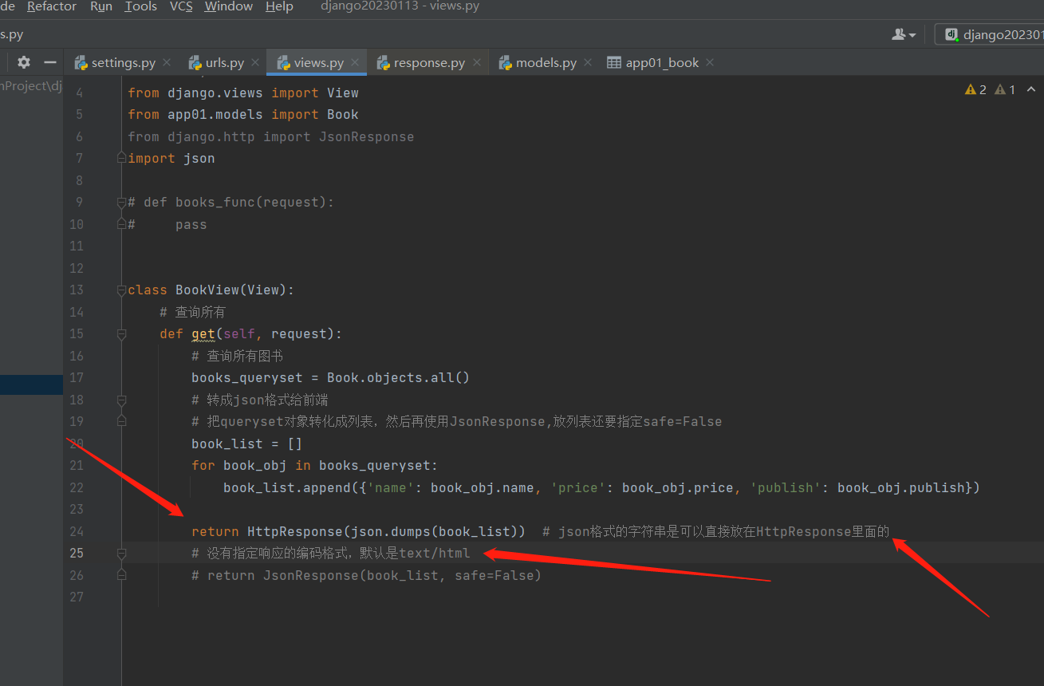The height and width of the screenshot is (686, 1044).
Task: Click the 'class BookView(View):' declaration
Action: point(211,290)
